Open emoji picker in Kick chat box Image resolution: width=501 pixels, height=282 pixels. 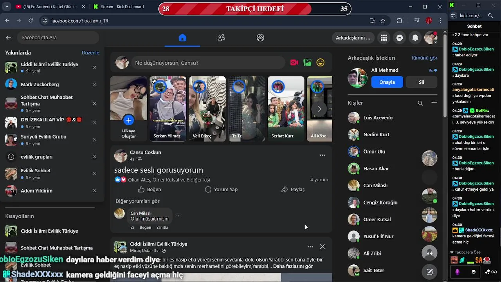click(x=474, y=271)
